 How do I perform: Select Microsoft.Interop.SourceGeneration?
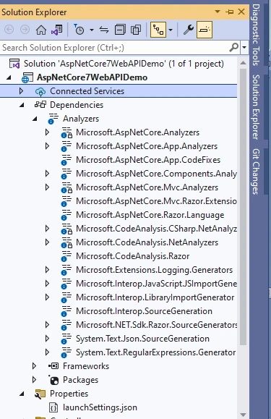tap(144, 311)
